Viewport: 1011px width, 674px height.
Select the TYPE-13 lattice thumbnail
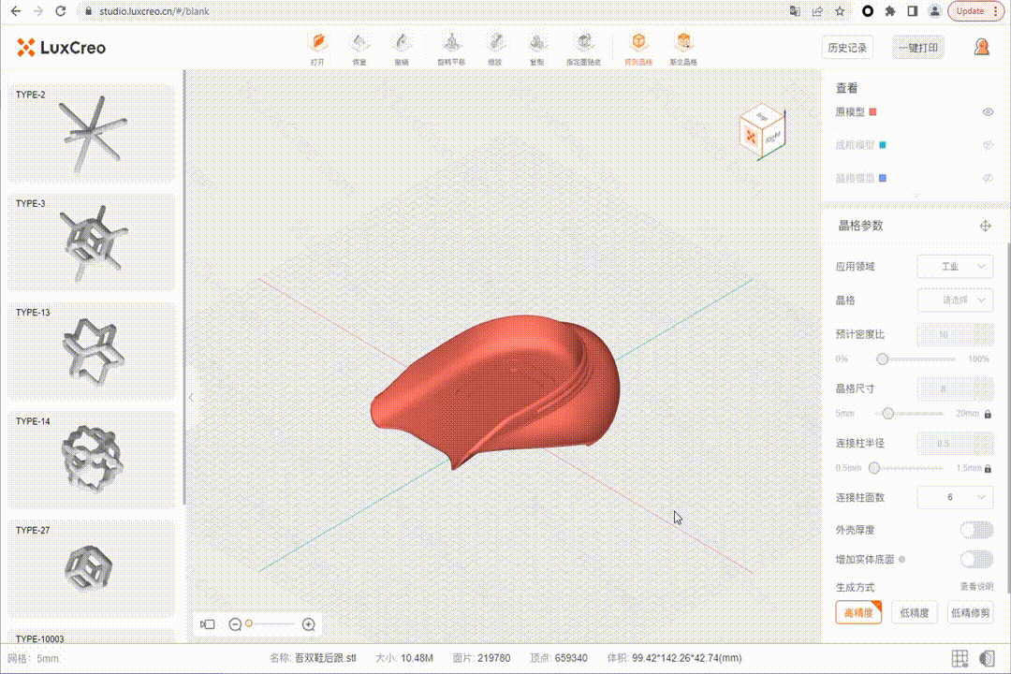pyautogui.click(x=92, y=351)
